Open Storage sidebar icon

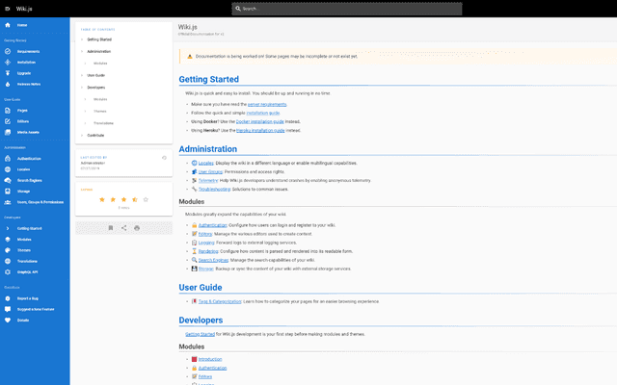pos(8,192)
